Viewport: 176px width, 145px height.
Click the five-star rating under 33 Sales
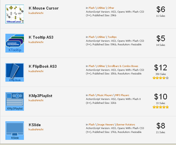click(161, 107)
